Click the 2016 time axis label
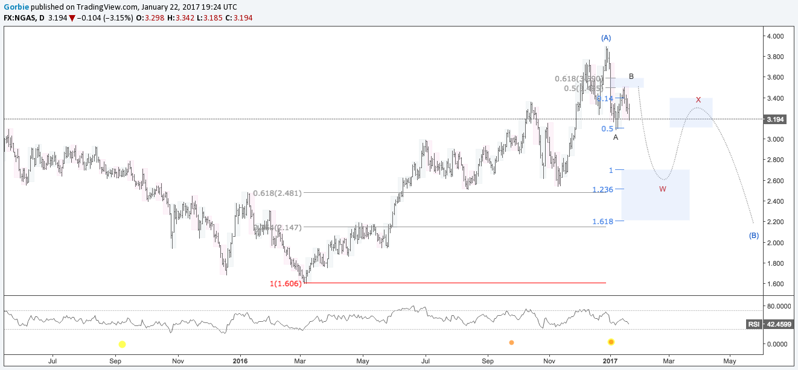Image resolution: width=798 pixels, height=370 pixels. [x=240, y=362]
